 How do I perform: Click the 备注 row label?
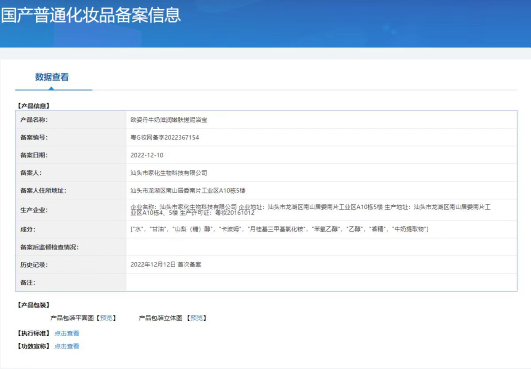27,282
